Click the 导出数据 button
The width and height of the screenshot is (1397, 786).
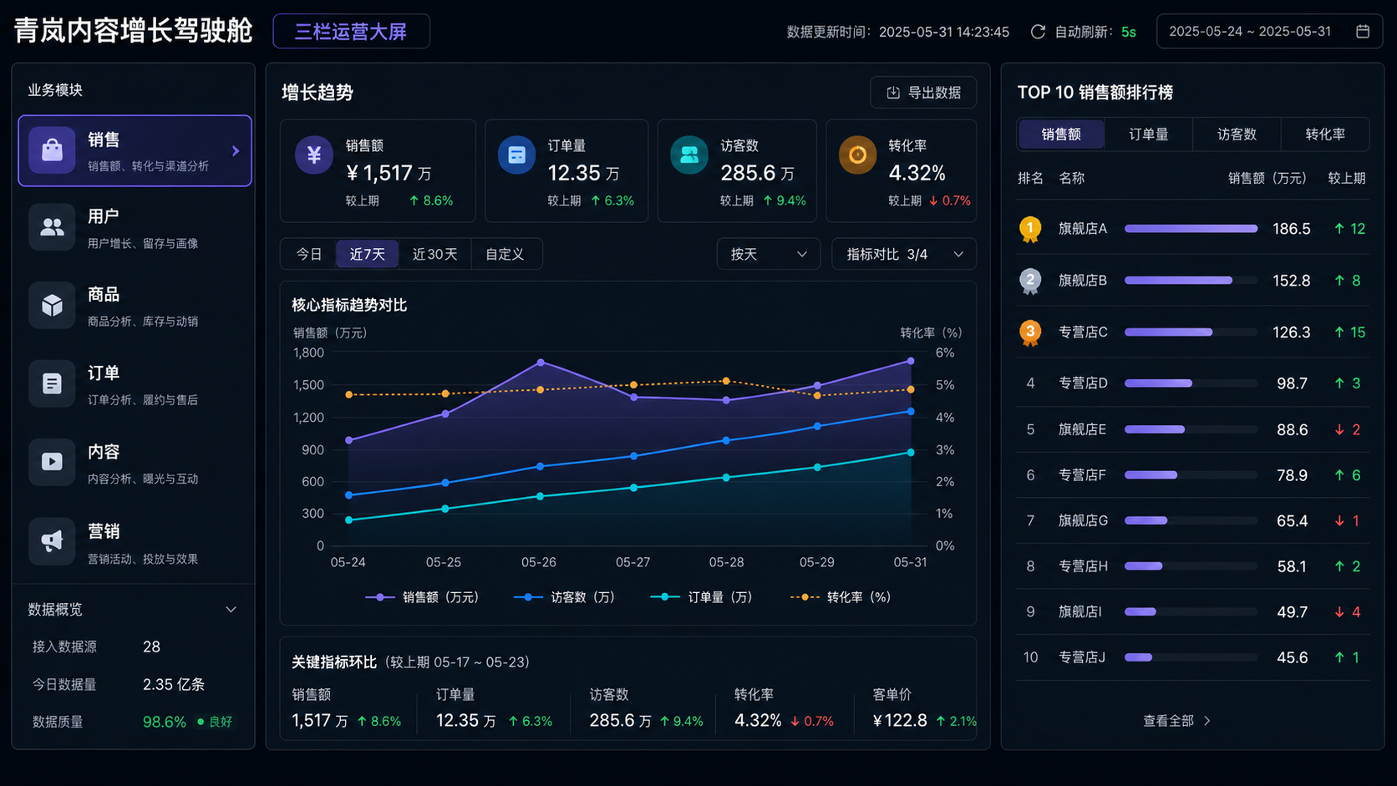[923, 93]
